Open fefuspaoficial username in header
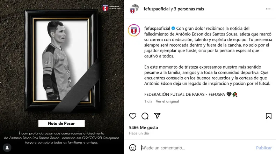 pos(157,9)
